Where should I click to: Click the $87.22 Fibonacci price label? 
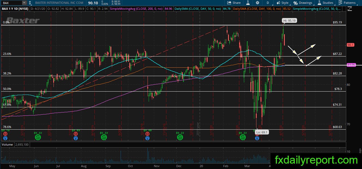[337, 54]
